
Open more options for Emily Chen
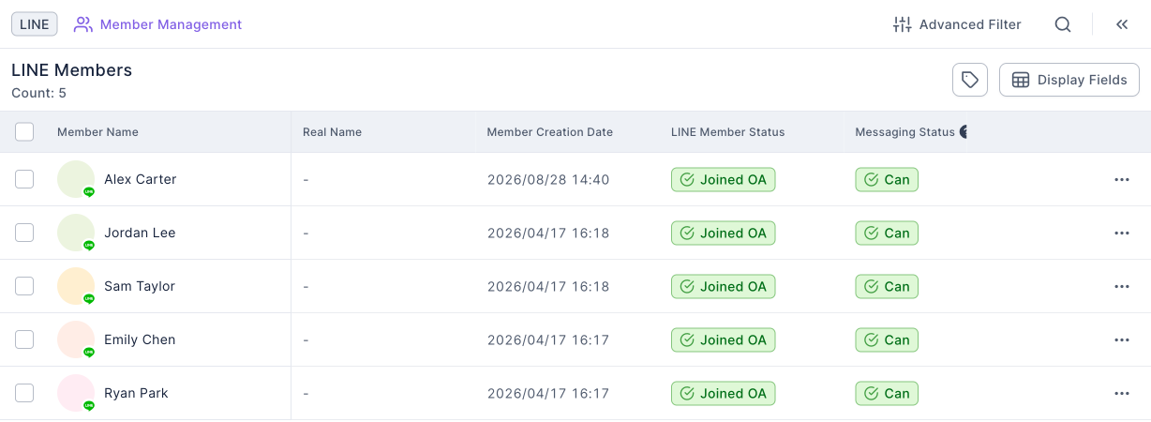1122,339
